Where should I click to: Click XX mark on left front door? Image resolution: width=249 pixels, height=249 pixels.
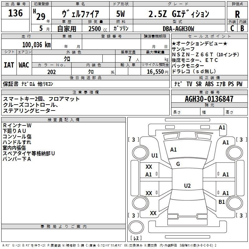point(149,167)
